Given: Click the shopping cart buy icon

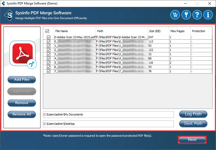Looking at the screenshot, I should tap(175, 15).
